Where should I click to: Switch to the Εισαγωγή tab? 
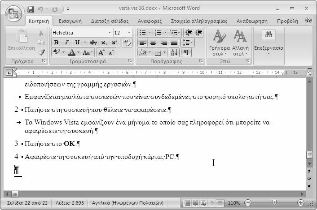coord(70,21)
